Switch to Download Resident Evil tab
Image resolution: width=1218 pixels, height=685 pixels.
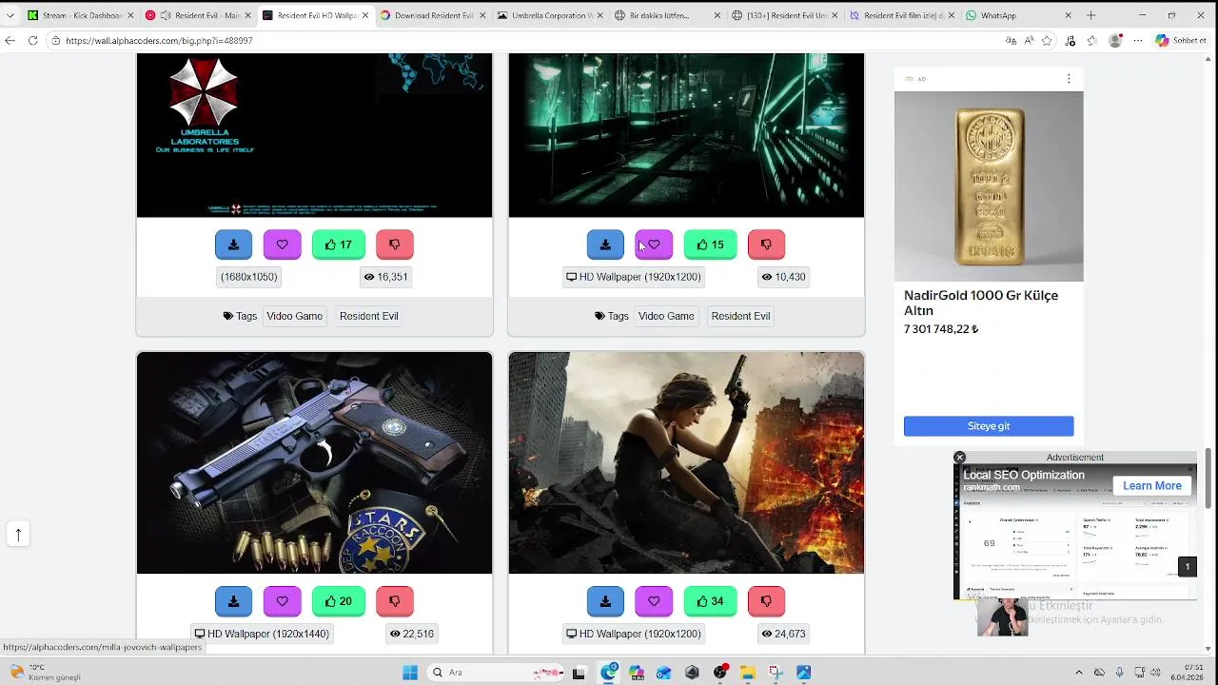(432, 15)
